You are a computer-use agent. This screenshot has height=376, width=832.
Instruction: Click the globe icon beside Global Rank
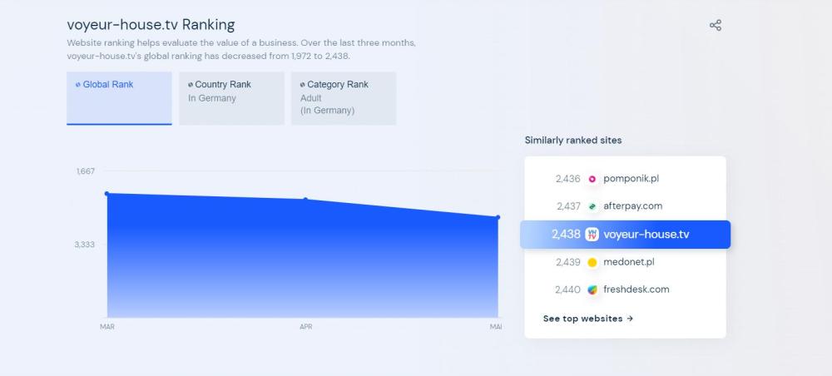click(x=78, y=85)
